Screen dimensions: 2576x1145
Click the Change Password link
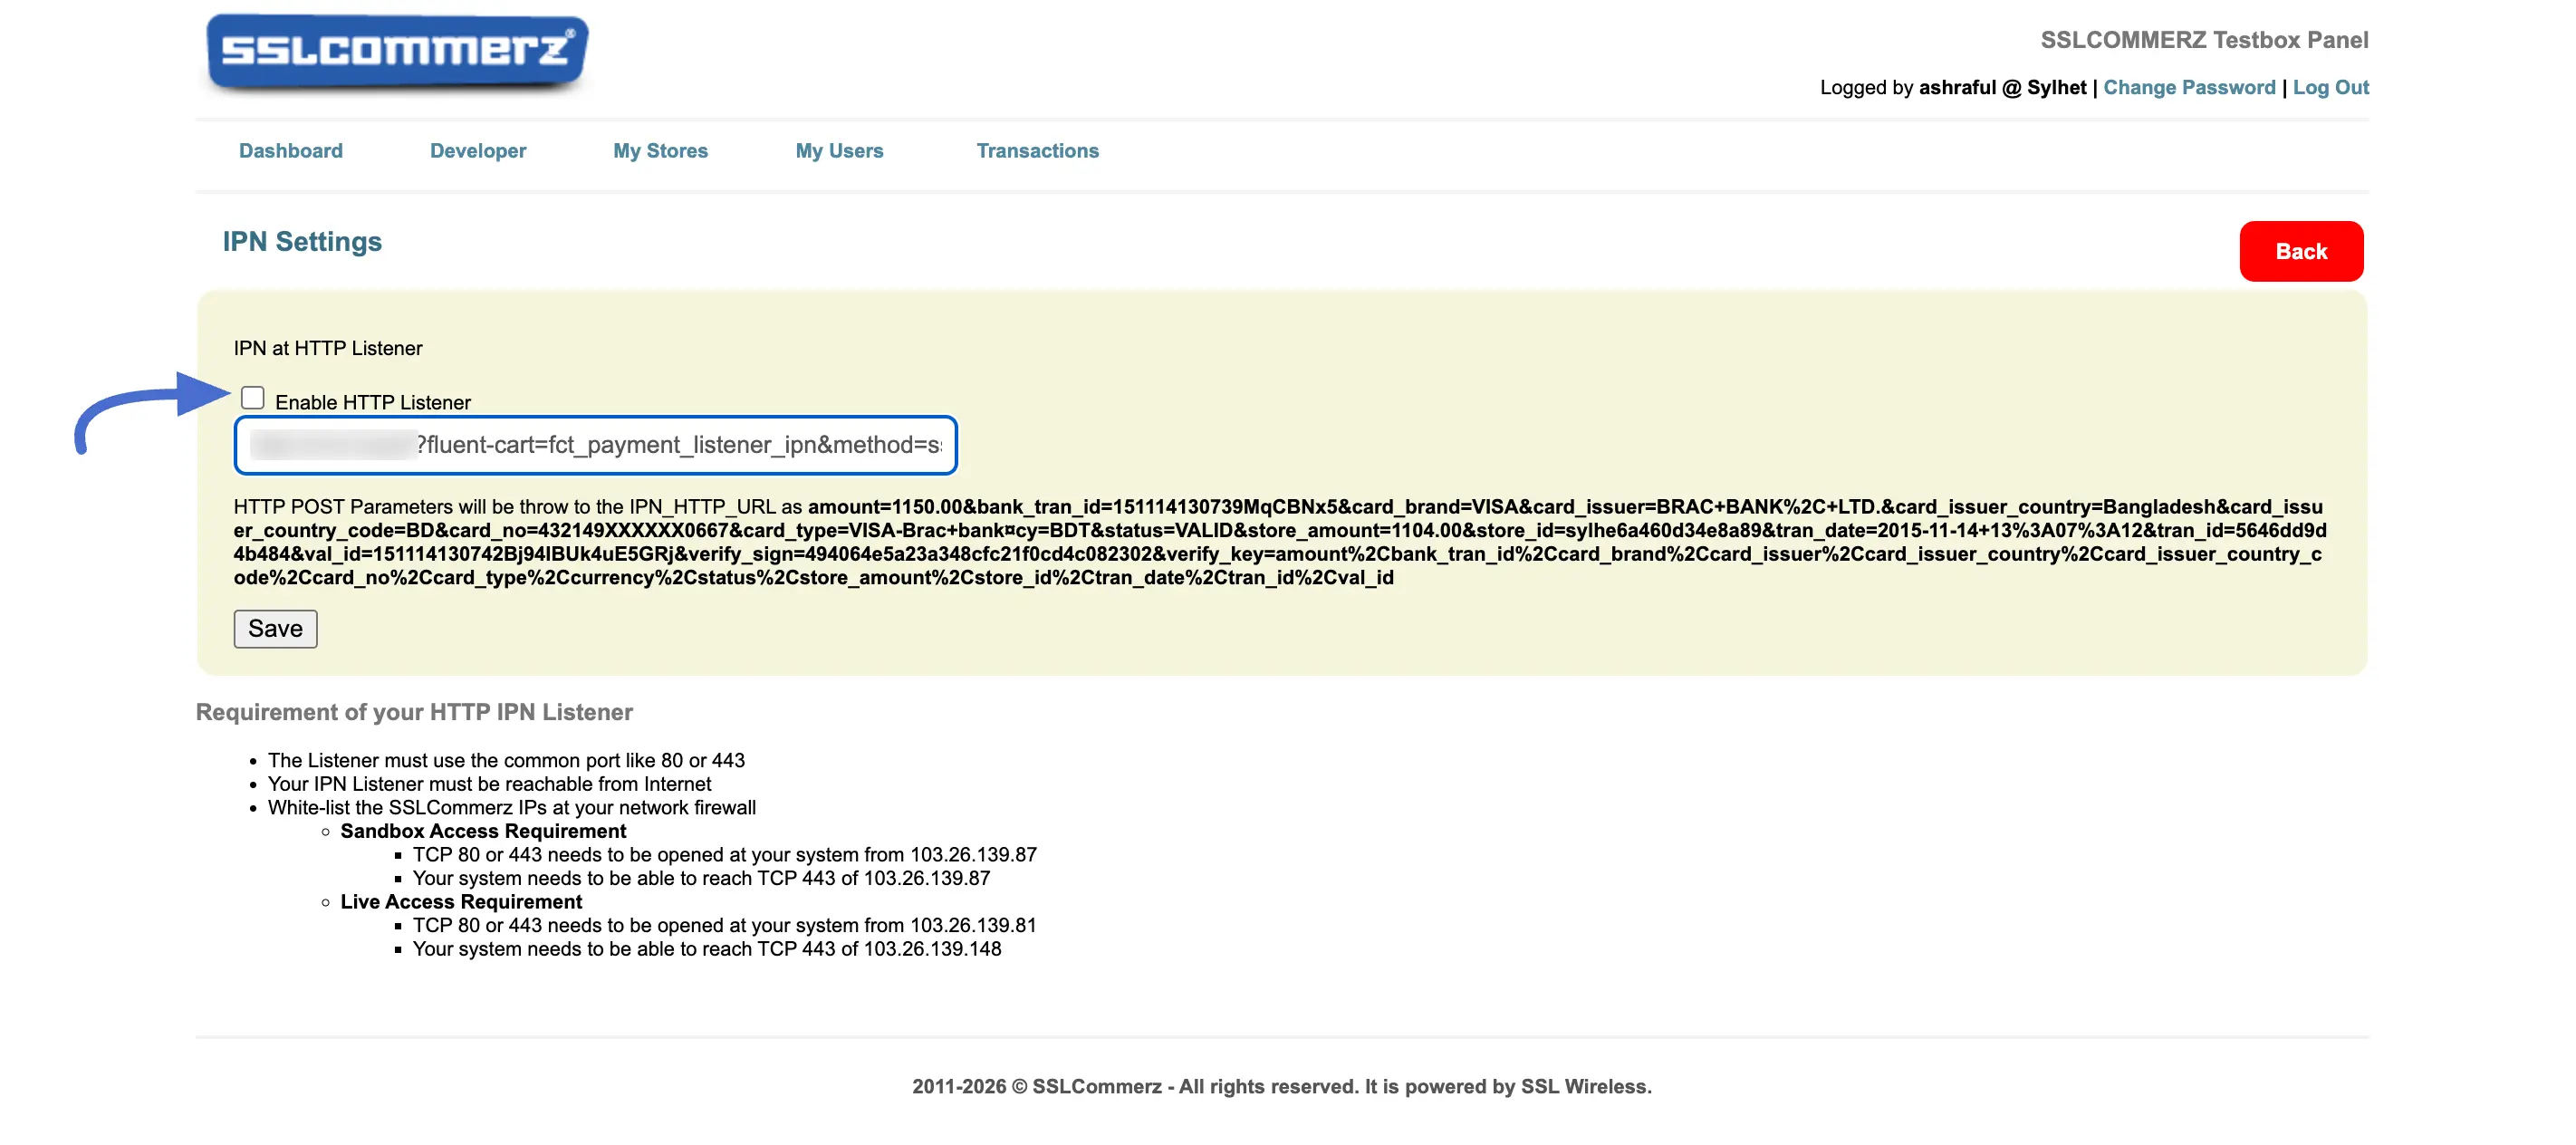[x=2188, y=87]
